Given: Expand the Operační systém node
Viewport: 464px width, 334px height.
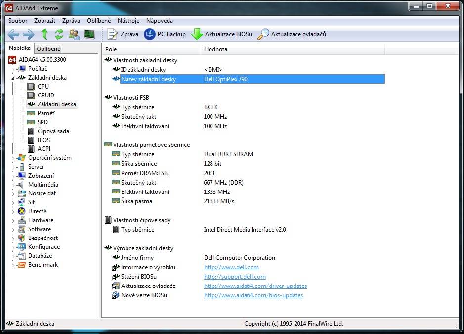Looking at the screenshot, I should 13,158.
